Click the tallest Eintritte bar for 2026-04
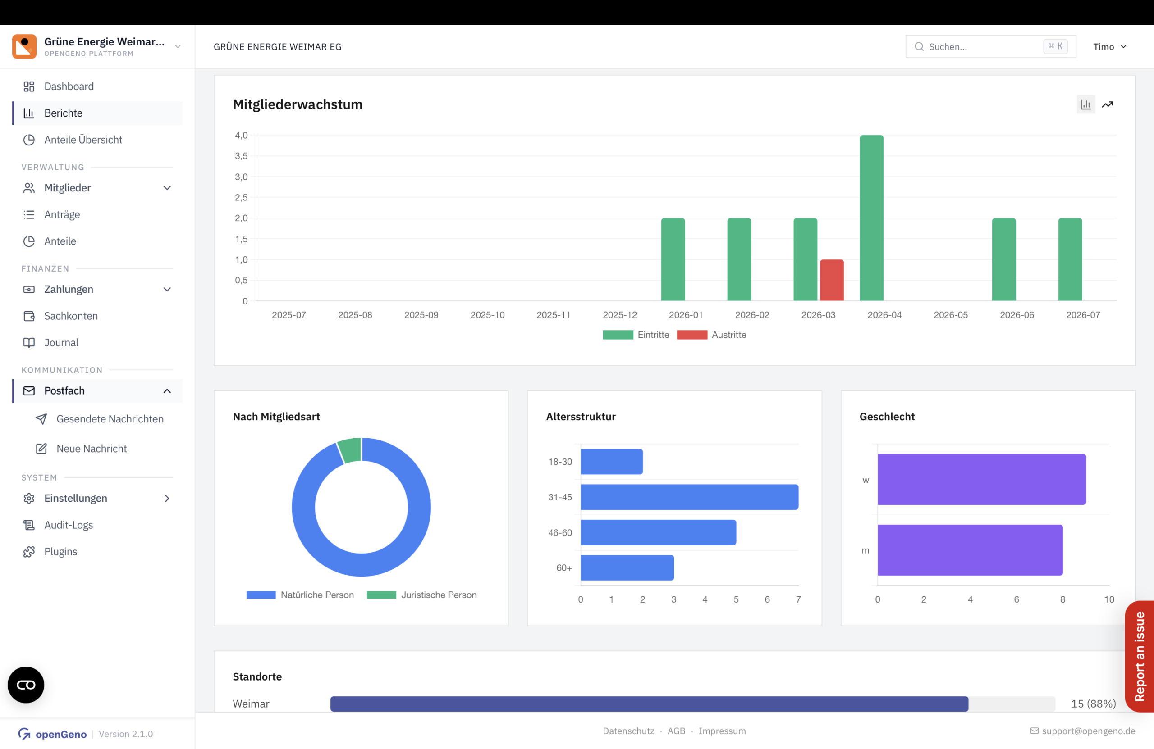The height and width of the screenshot is (749, 1154). tap(871, 218)
